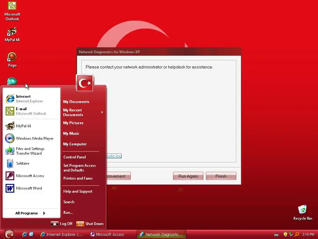The width and height of the screenshot is (318, 239).
Task: Open My Computer
Action: tap(75, 144)
